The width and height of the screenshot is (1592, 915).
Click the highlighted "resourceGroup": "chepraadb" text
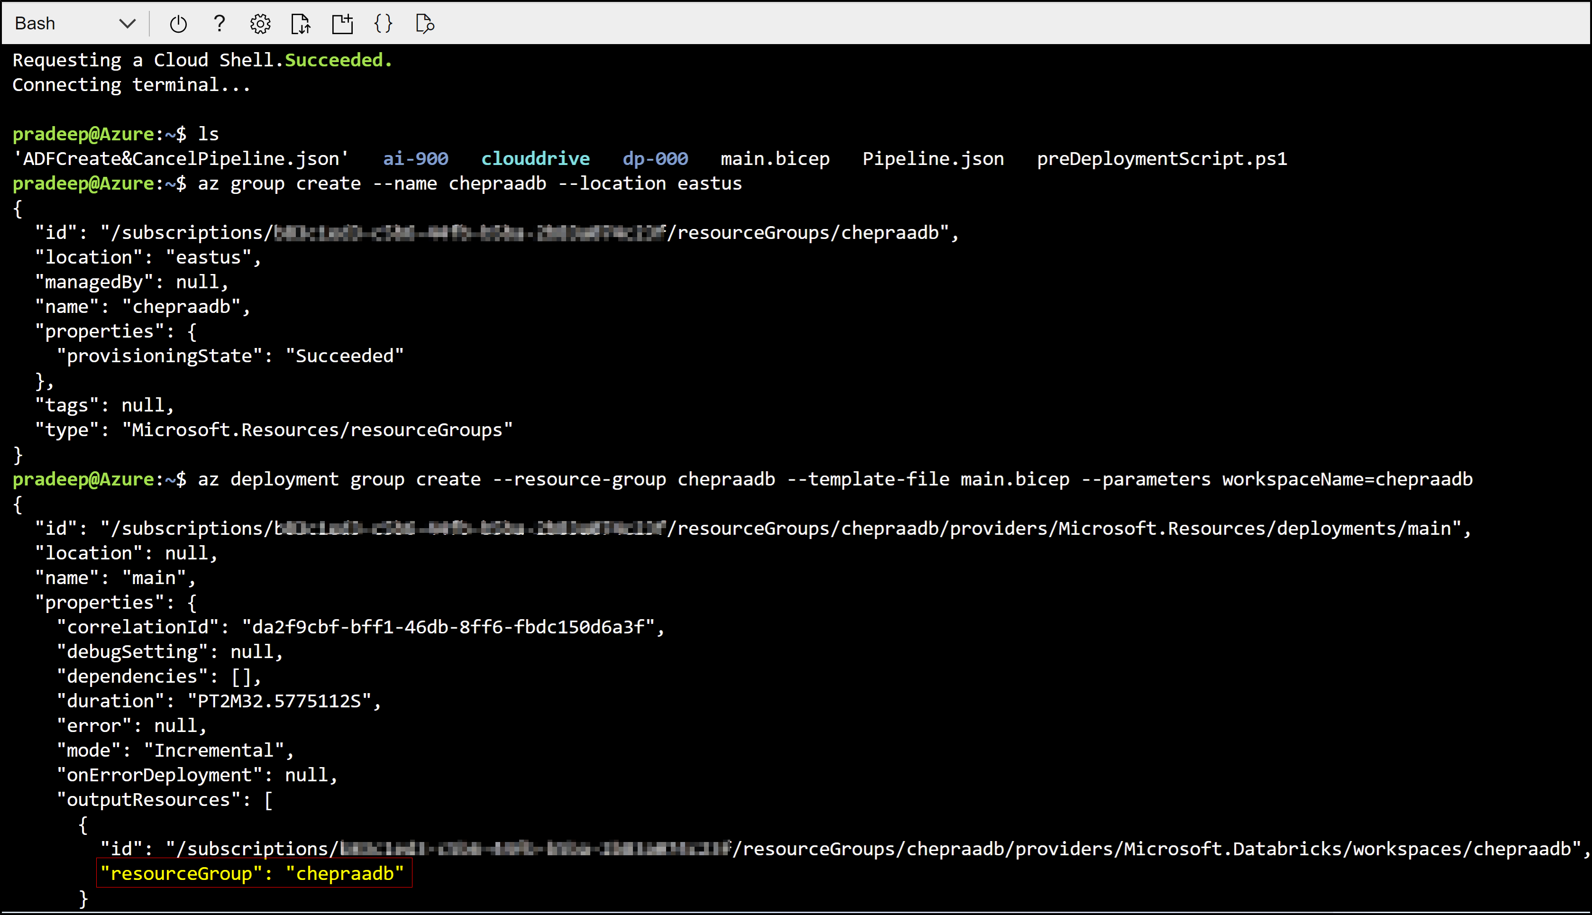pos(252,874)
